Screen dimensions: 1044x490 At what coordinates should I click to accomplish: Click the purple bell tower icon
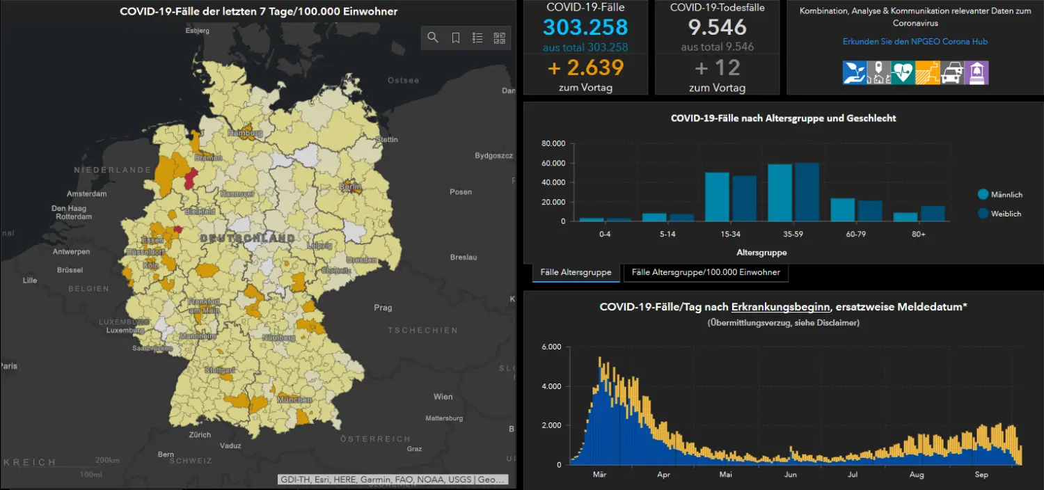976,72
